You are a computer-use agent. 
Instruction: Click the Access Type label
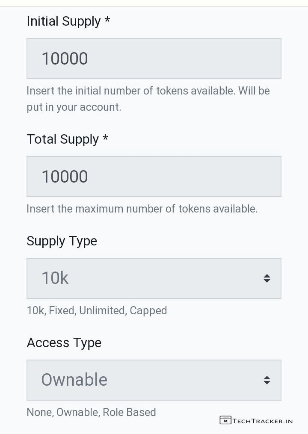tap(64, 343)
